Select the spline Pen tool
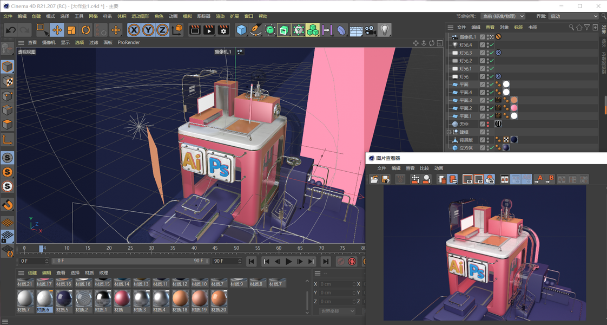 tap(255, 30)
